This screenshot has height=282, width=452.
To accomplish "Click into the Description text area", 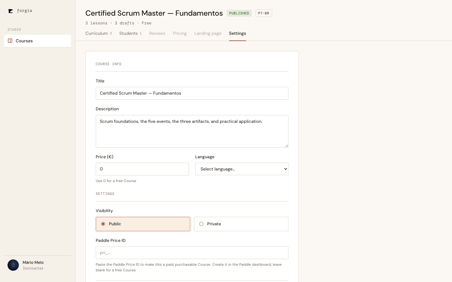I will pos(192,131).
